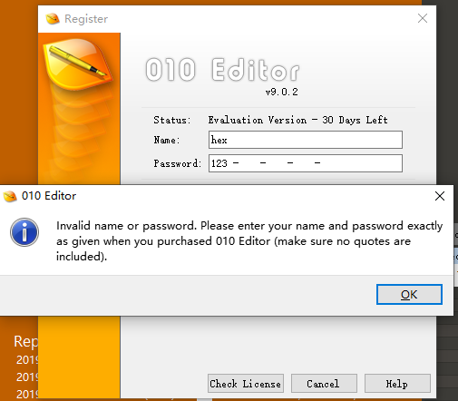458x401 pixels.
Task: Close the Register window
Action: pyautogui.click(x=423, y=18)
